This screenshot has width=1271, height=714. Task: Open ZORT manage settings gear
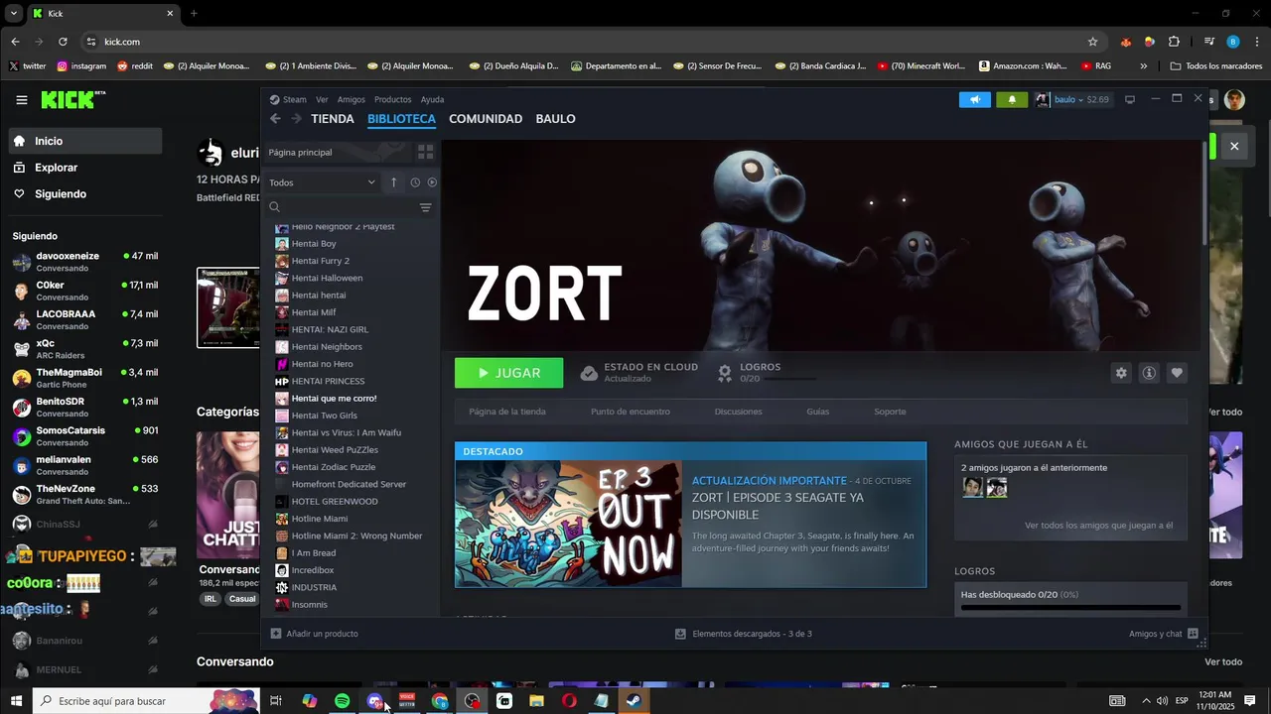tap(1121, 373)
